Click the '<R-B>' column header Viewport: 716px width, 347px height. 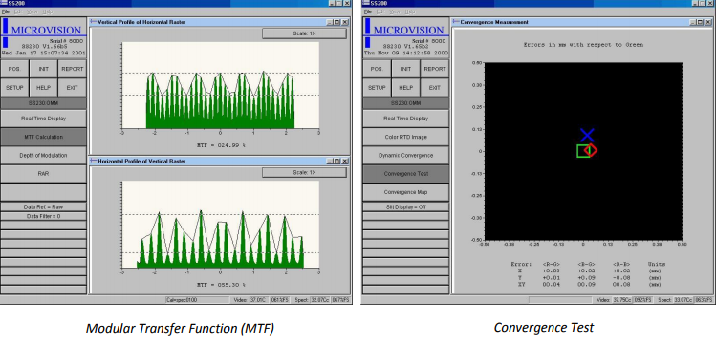tap(621, 264)
